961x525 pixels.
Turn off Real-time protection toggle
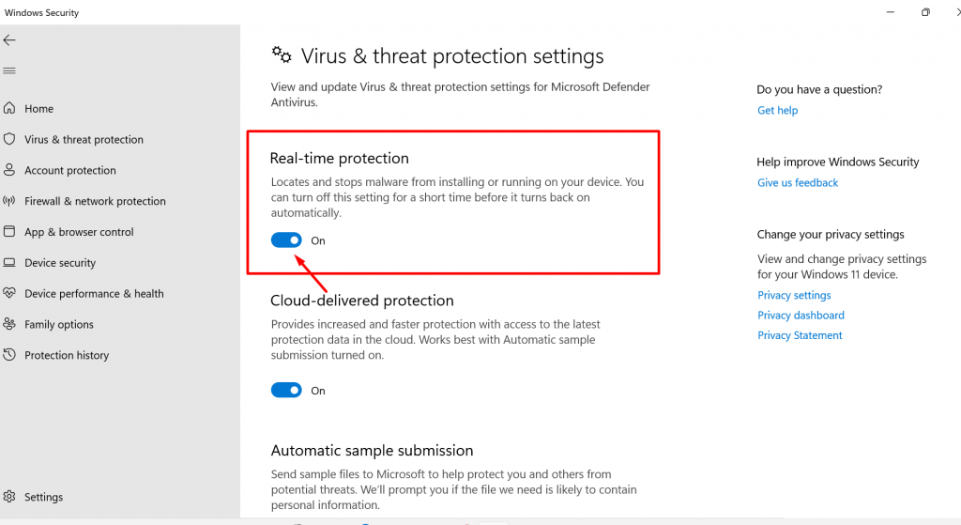(286, 240)
